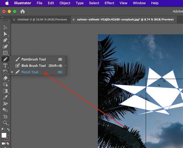Screen dimensions: 183x148
Task: Select the Direct Selection tool
Action: (5, 34)
